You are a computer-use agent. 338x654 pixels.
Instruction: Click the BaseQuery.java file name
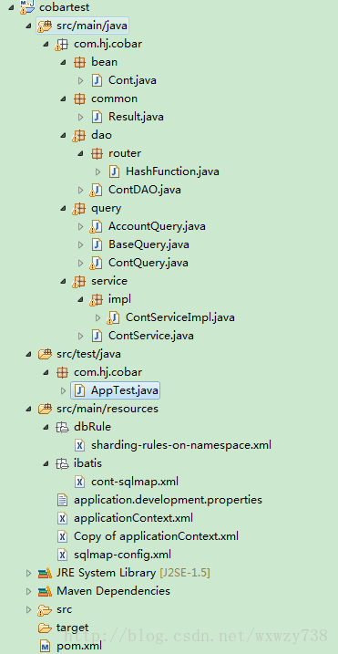[x=149, y=244]
